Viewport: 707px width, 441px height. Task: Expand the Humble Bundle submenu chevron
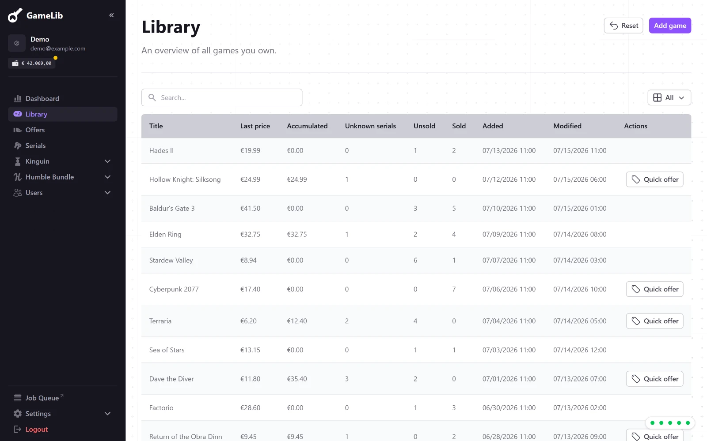coord(107,177)
